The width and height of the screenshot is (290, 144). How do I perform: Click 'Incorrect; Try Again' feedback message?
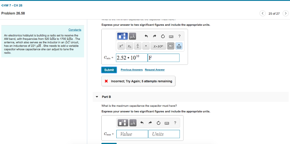138,81
